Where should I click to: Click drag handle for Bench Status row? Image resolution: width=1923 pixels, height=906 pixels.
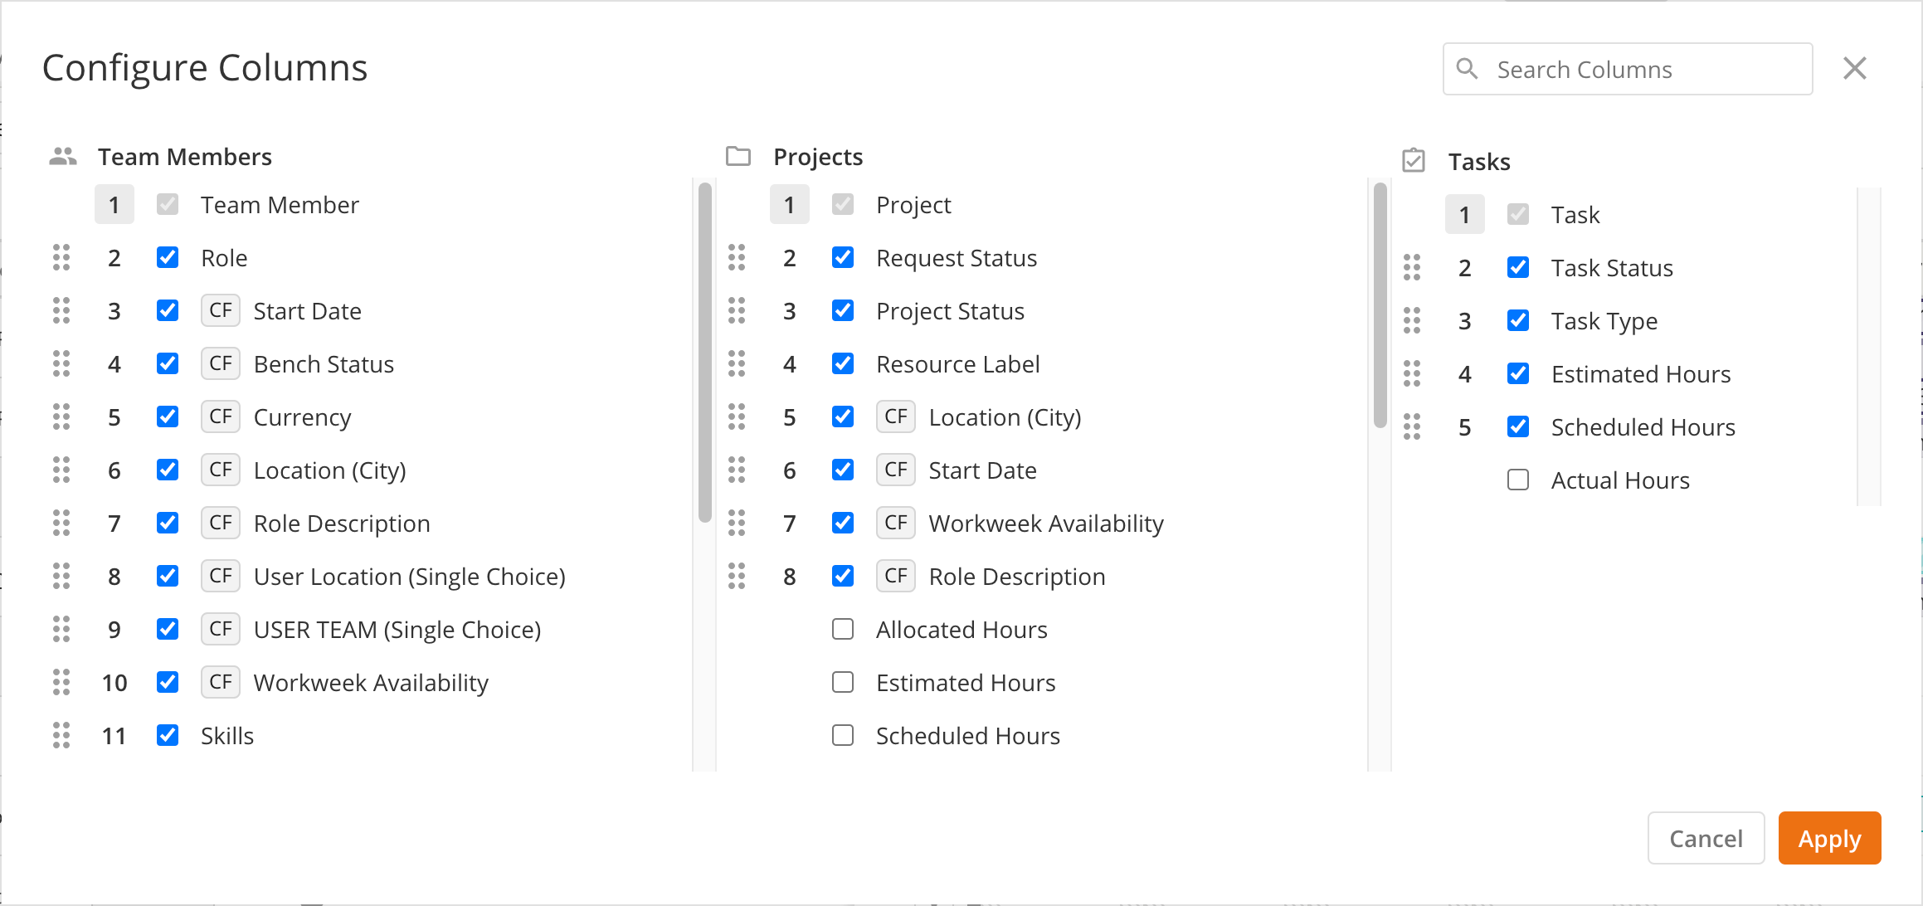61,364
